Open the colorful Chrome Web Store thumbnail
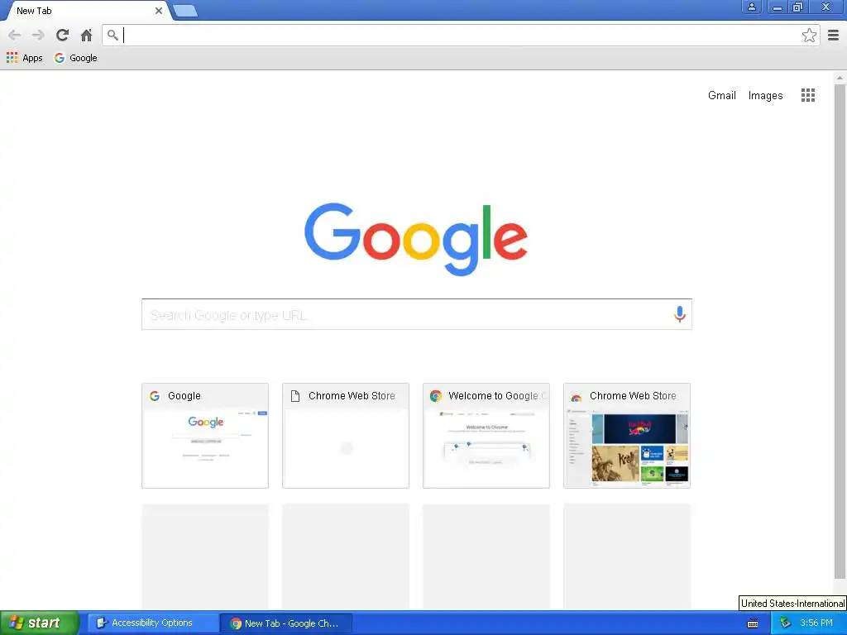 click(x=627, y=436)
